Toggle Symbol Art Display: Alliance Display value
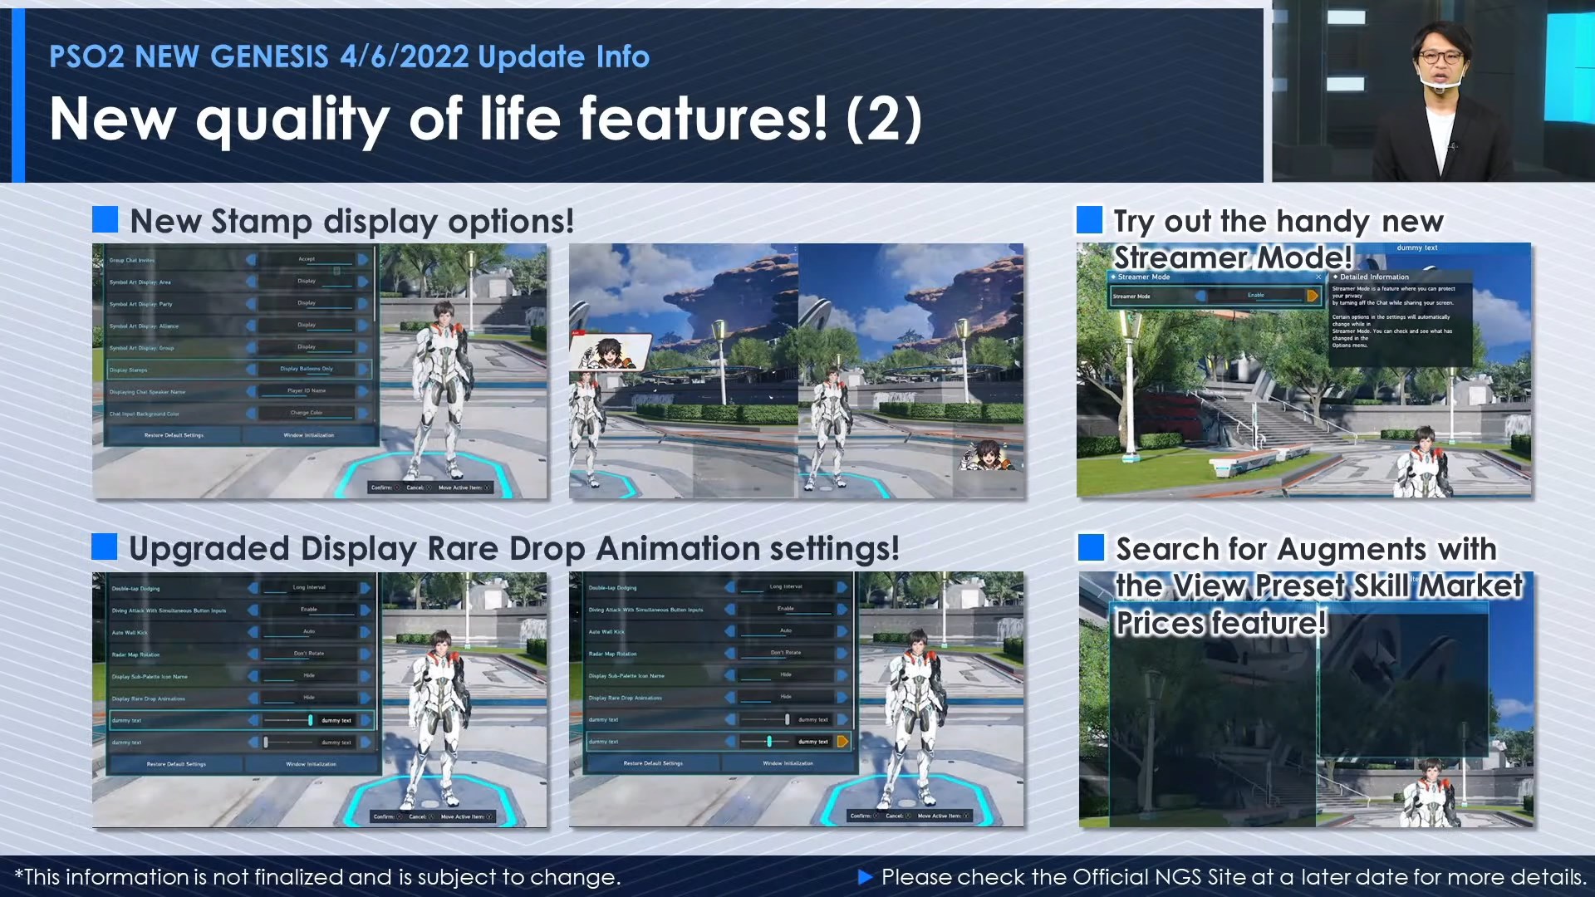The image size is (1595, 897). [x=307, y=326]
